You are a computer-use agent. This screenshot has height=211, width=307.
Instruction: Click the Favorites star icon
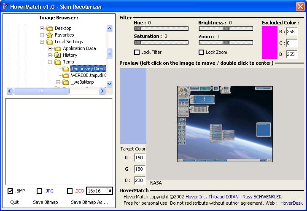click(x=50, y=35)
